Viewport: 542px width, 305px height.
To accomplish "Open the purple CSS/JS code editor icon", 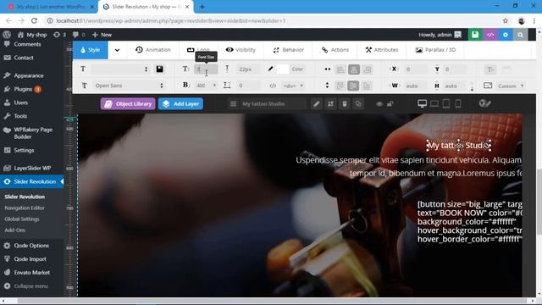I will pos(490,35).
